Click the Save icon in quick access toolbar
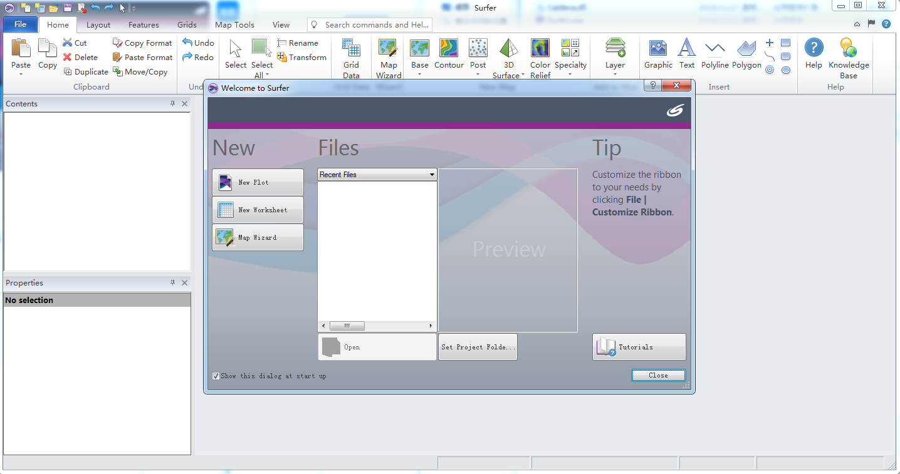The width and height of the screenshot is (900, 474). coord(68,8)
